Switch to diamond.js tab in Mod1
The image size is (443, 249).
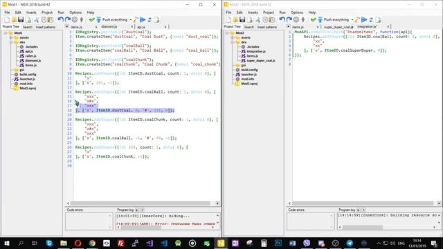point(109,26)
